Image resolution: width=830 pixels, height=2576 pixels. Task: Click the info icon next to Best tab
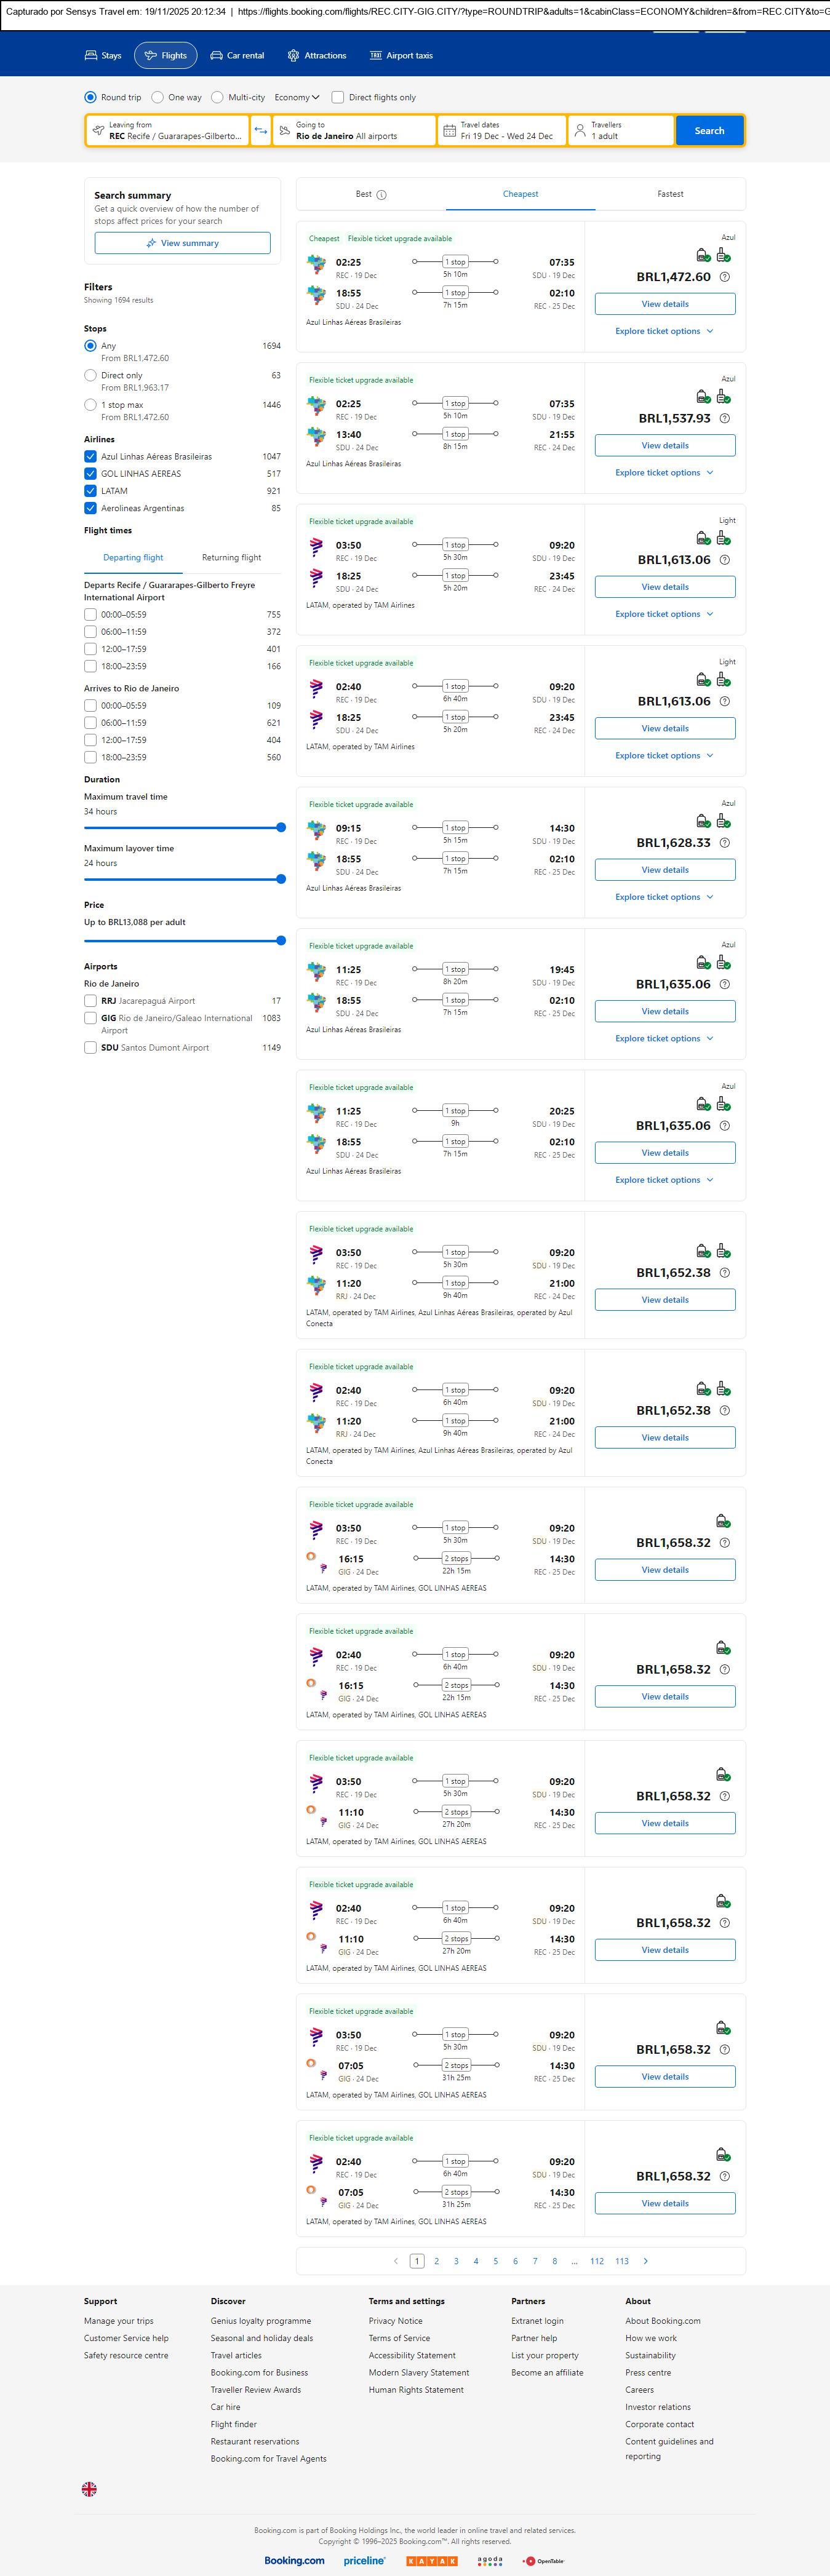[381, 195]
